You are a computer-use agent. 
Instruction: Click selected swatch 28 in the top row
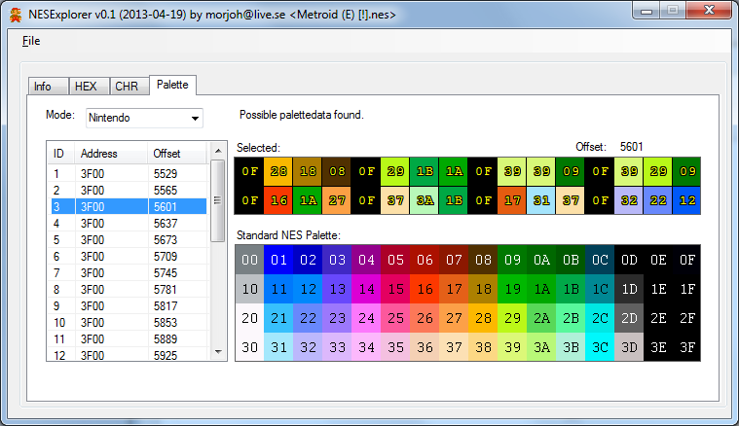pos(278,171)
